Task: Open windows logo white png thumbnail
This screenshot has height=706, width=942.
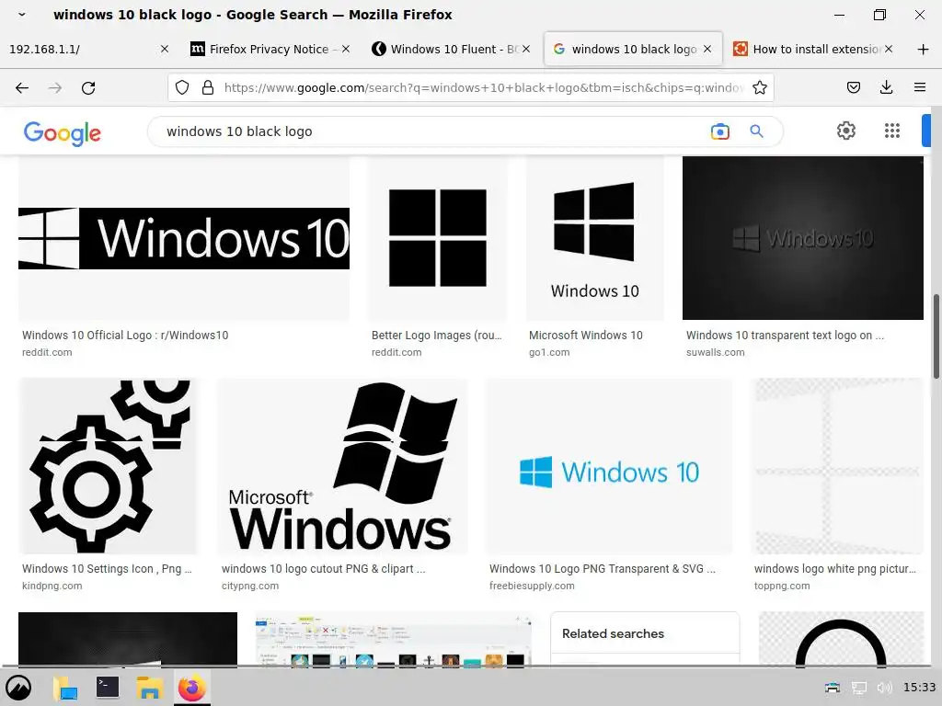Action: [837, 466]
